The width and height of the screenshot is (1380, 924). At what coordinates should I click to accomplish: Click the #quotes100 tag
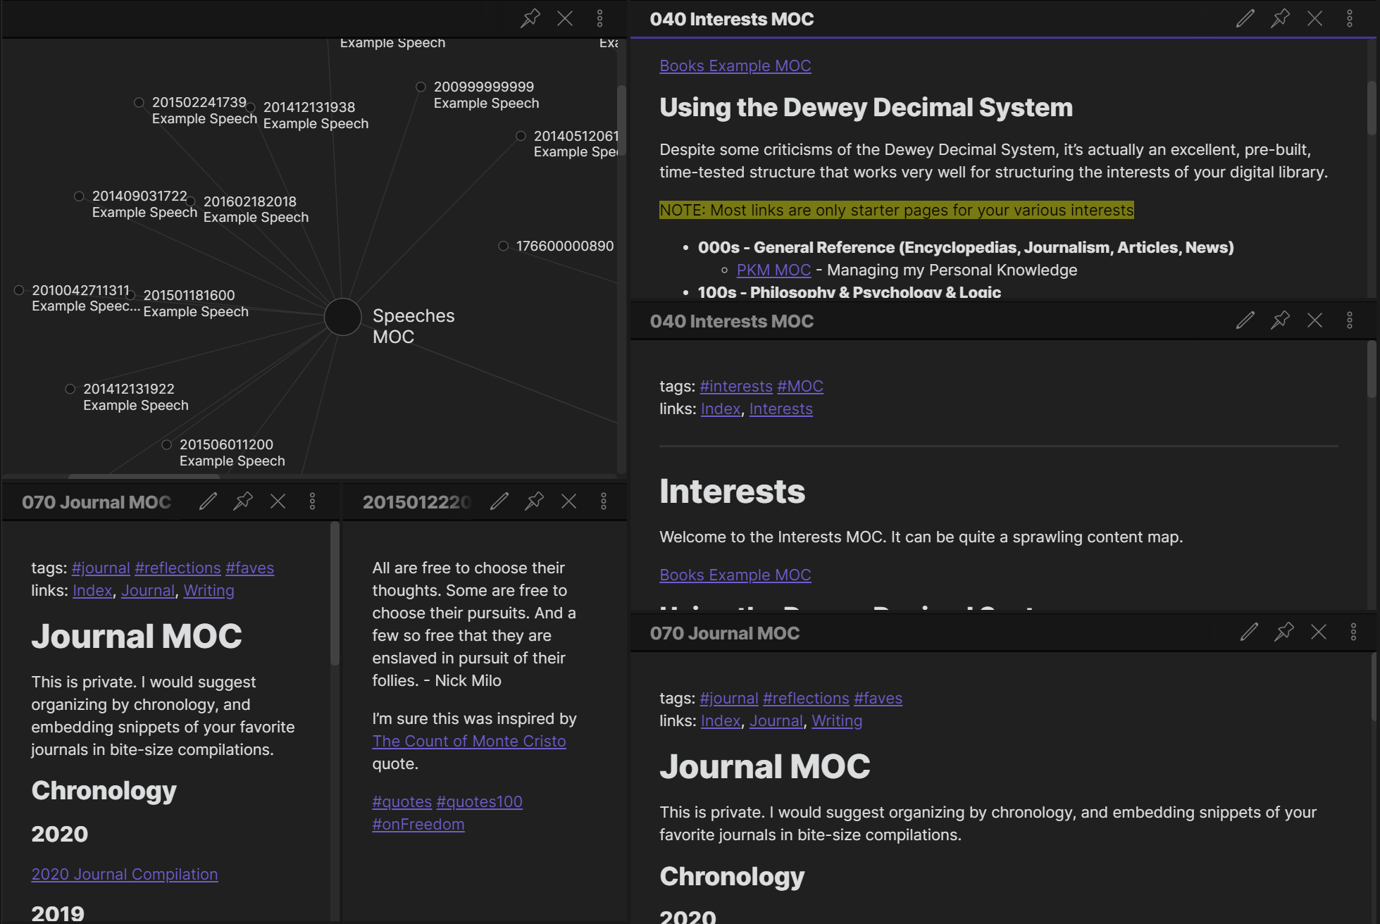coord(479,801)
